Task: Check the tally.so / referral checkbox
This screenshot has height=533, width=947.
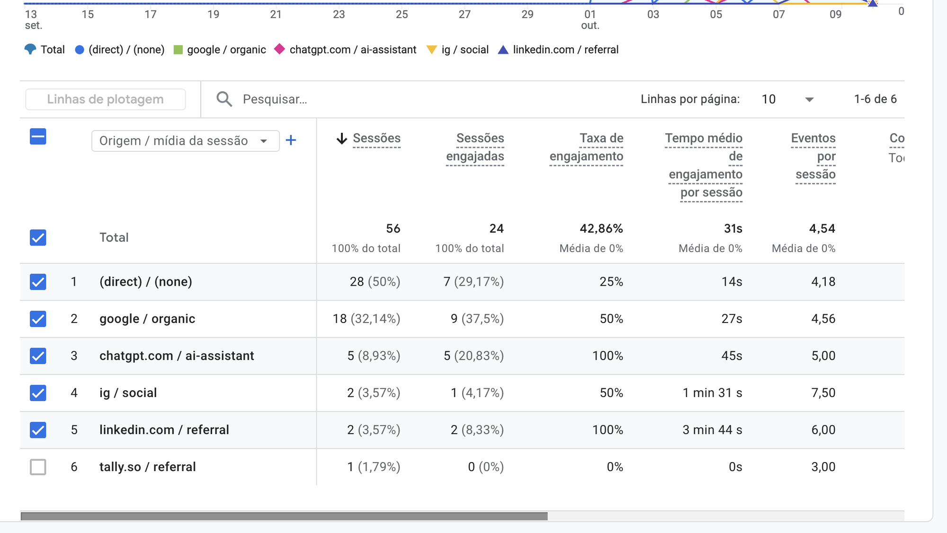Action: (38, 467)
